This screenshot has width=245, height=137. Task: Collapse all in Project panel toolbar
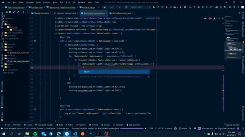click(x=18, y=12)
